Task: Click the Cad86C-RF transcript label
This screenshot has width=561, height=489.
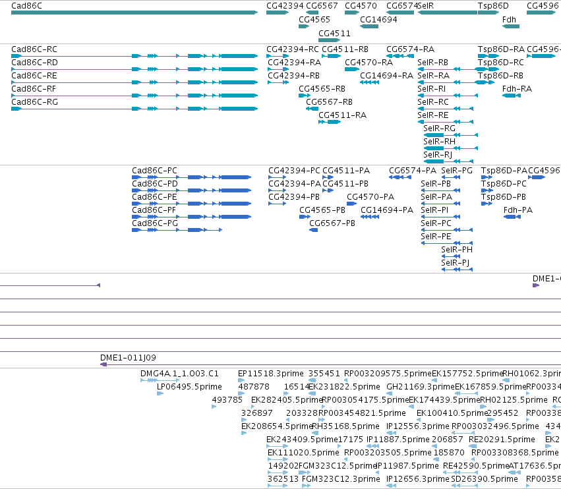Action: (34, 89)
